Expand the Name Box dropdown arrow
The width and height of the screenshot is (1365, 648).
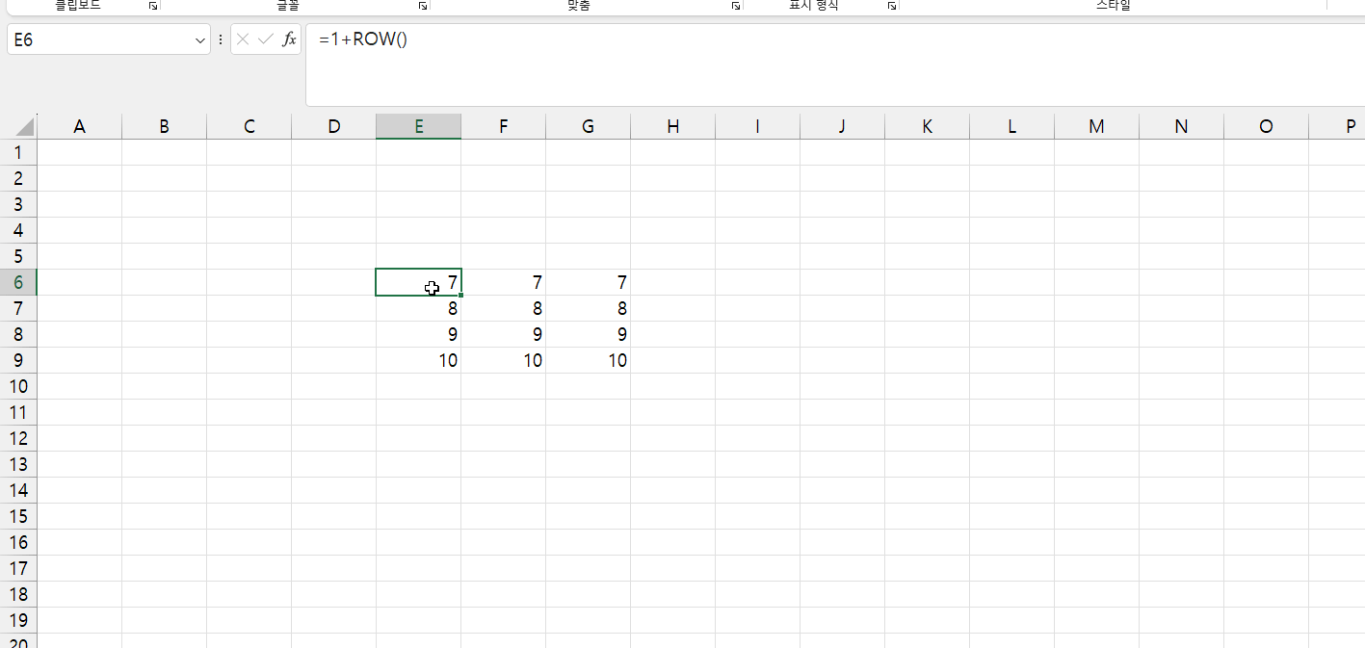point(200,40)
